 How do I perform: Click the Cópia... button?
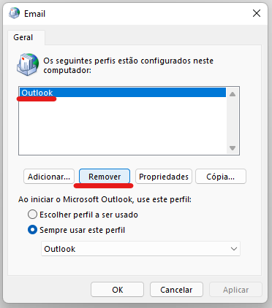click(x=221, y=177)
